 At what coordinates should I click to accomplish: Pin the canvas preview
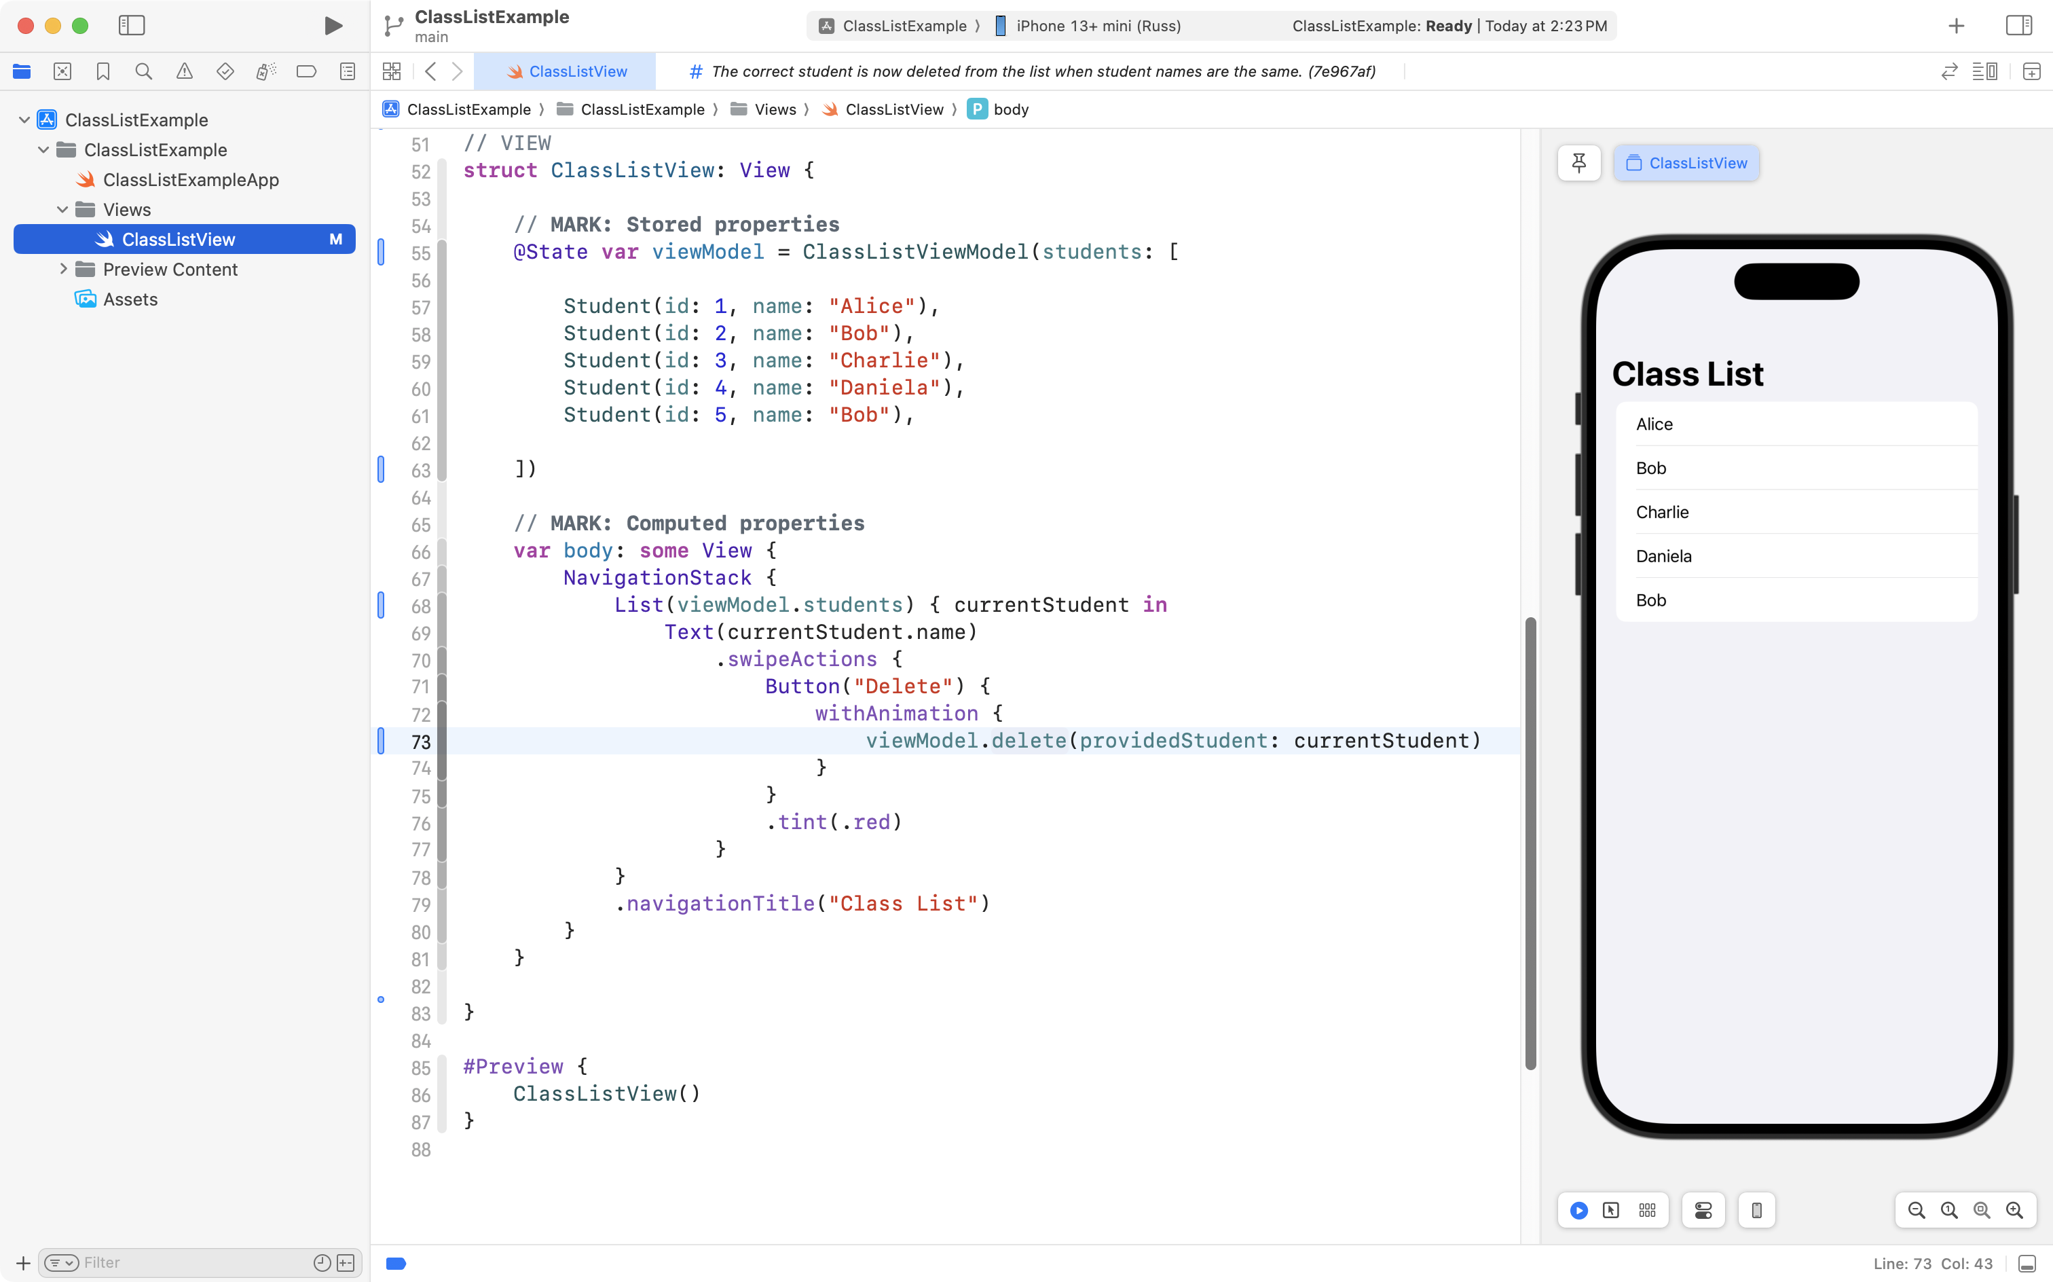pos(1578,163)
